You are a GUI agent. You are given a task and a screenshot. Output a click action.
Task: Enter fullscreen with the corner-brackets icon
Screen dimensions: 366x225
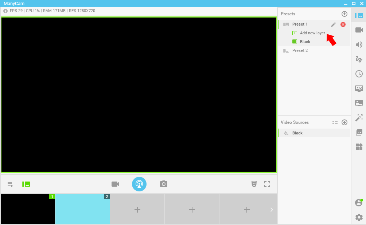267,184
